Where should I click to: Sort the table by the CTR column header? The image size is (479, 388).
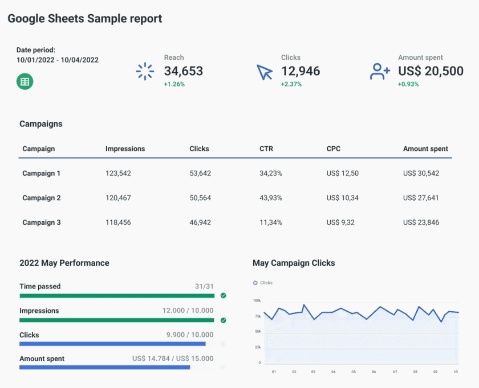pos(266,148)
